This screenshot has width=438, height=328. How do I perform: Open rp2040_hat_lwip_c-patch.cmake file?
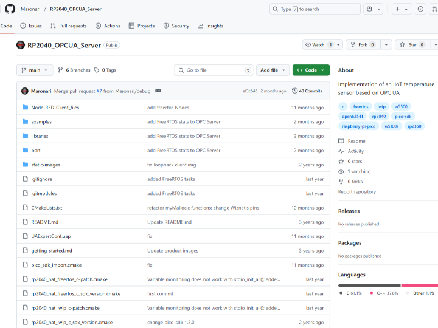point(65,308)
